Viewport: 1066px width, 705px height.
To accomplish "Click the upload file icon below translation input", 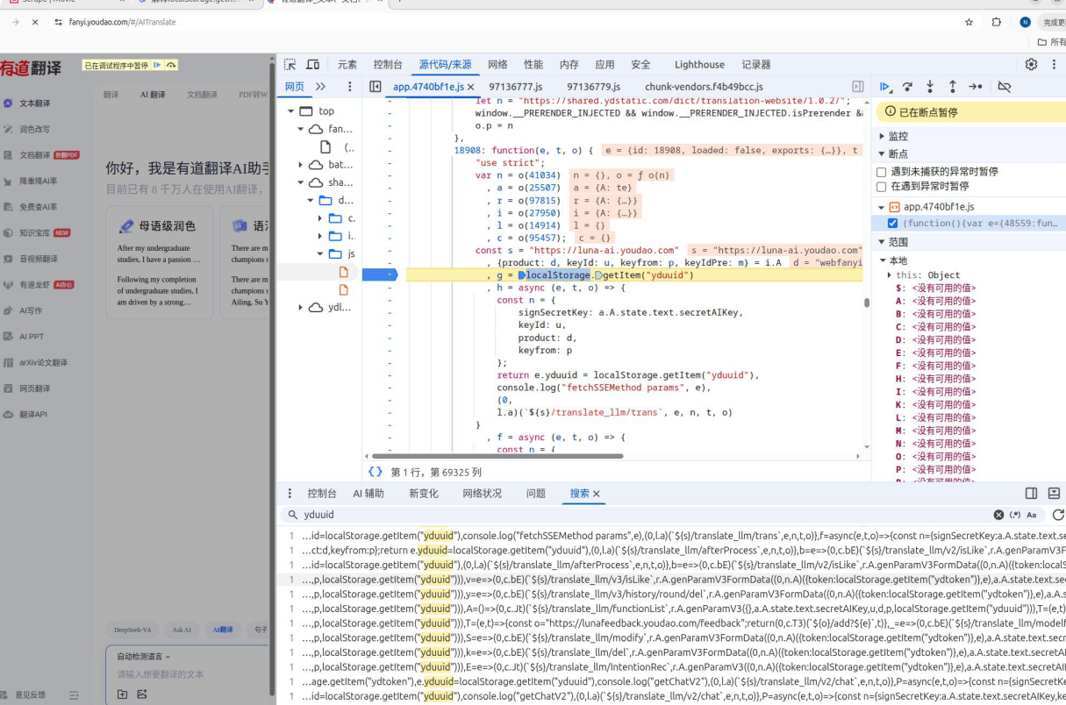I will coord(122,694).
